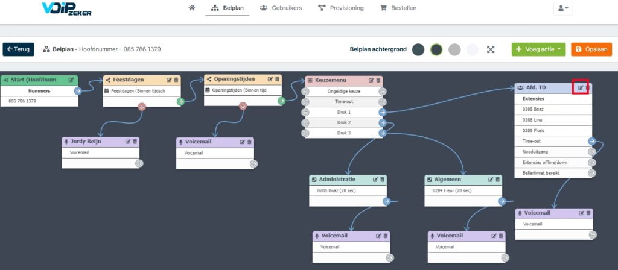Edit the Openingstijden node
The width and height of the screenshot is (618, 270).
pos(270,79)
